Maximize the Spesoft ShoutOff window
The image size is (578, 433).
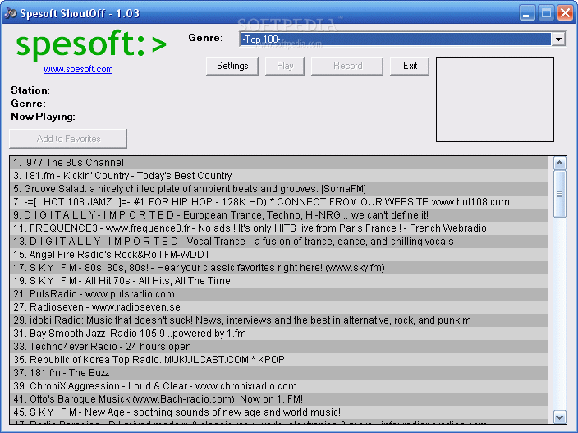(546, 13)
